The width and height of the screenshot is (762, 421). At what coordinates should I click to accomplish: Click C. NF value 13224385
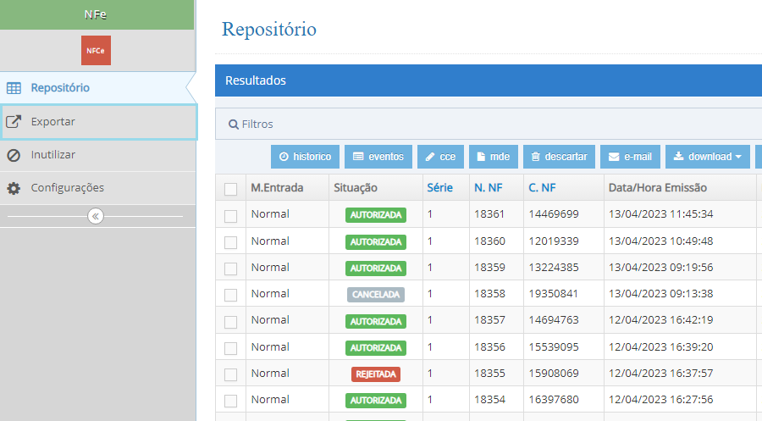pos(554,268)
